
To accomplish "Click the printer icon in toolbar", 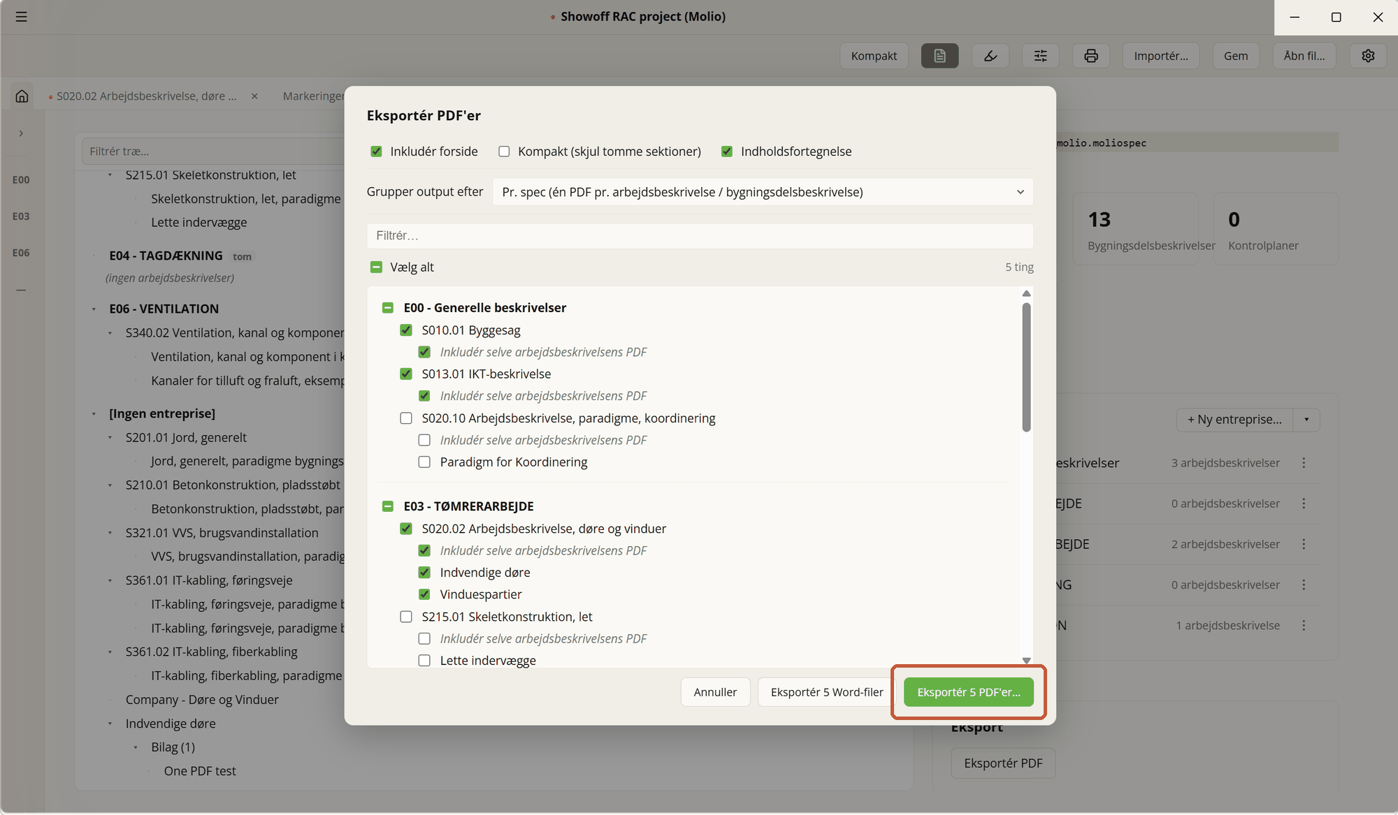I will coord(1091,56).
